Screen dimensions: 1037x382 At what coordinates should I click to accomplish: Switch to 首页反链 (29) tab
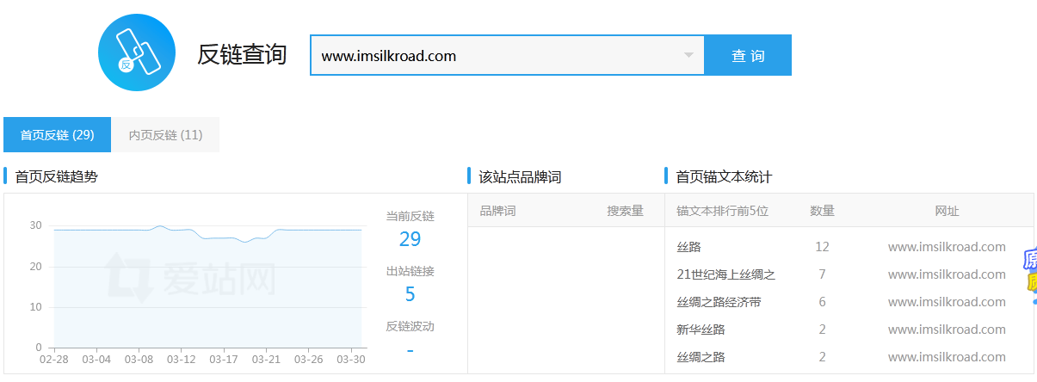point(57,135)
